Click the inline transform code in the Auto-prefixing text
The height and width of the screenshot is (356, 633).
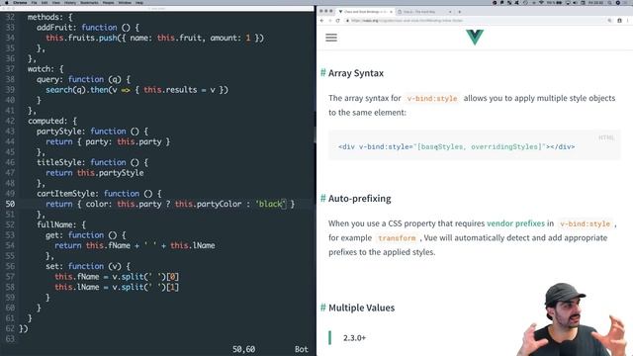pyautogui.click(x=397, y=238)
